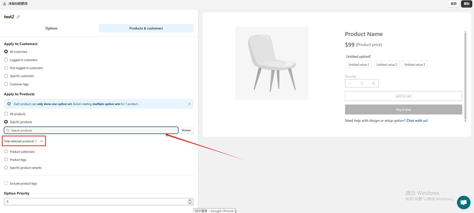Switch to the Options tab
The width and height of the screenshot is (474, 213).
51,28
